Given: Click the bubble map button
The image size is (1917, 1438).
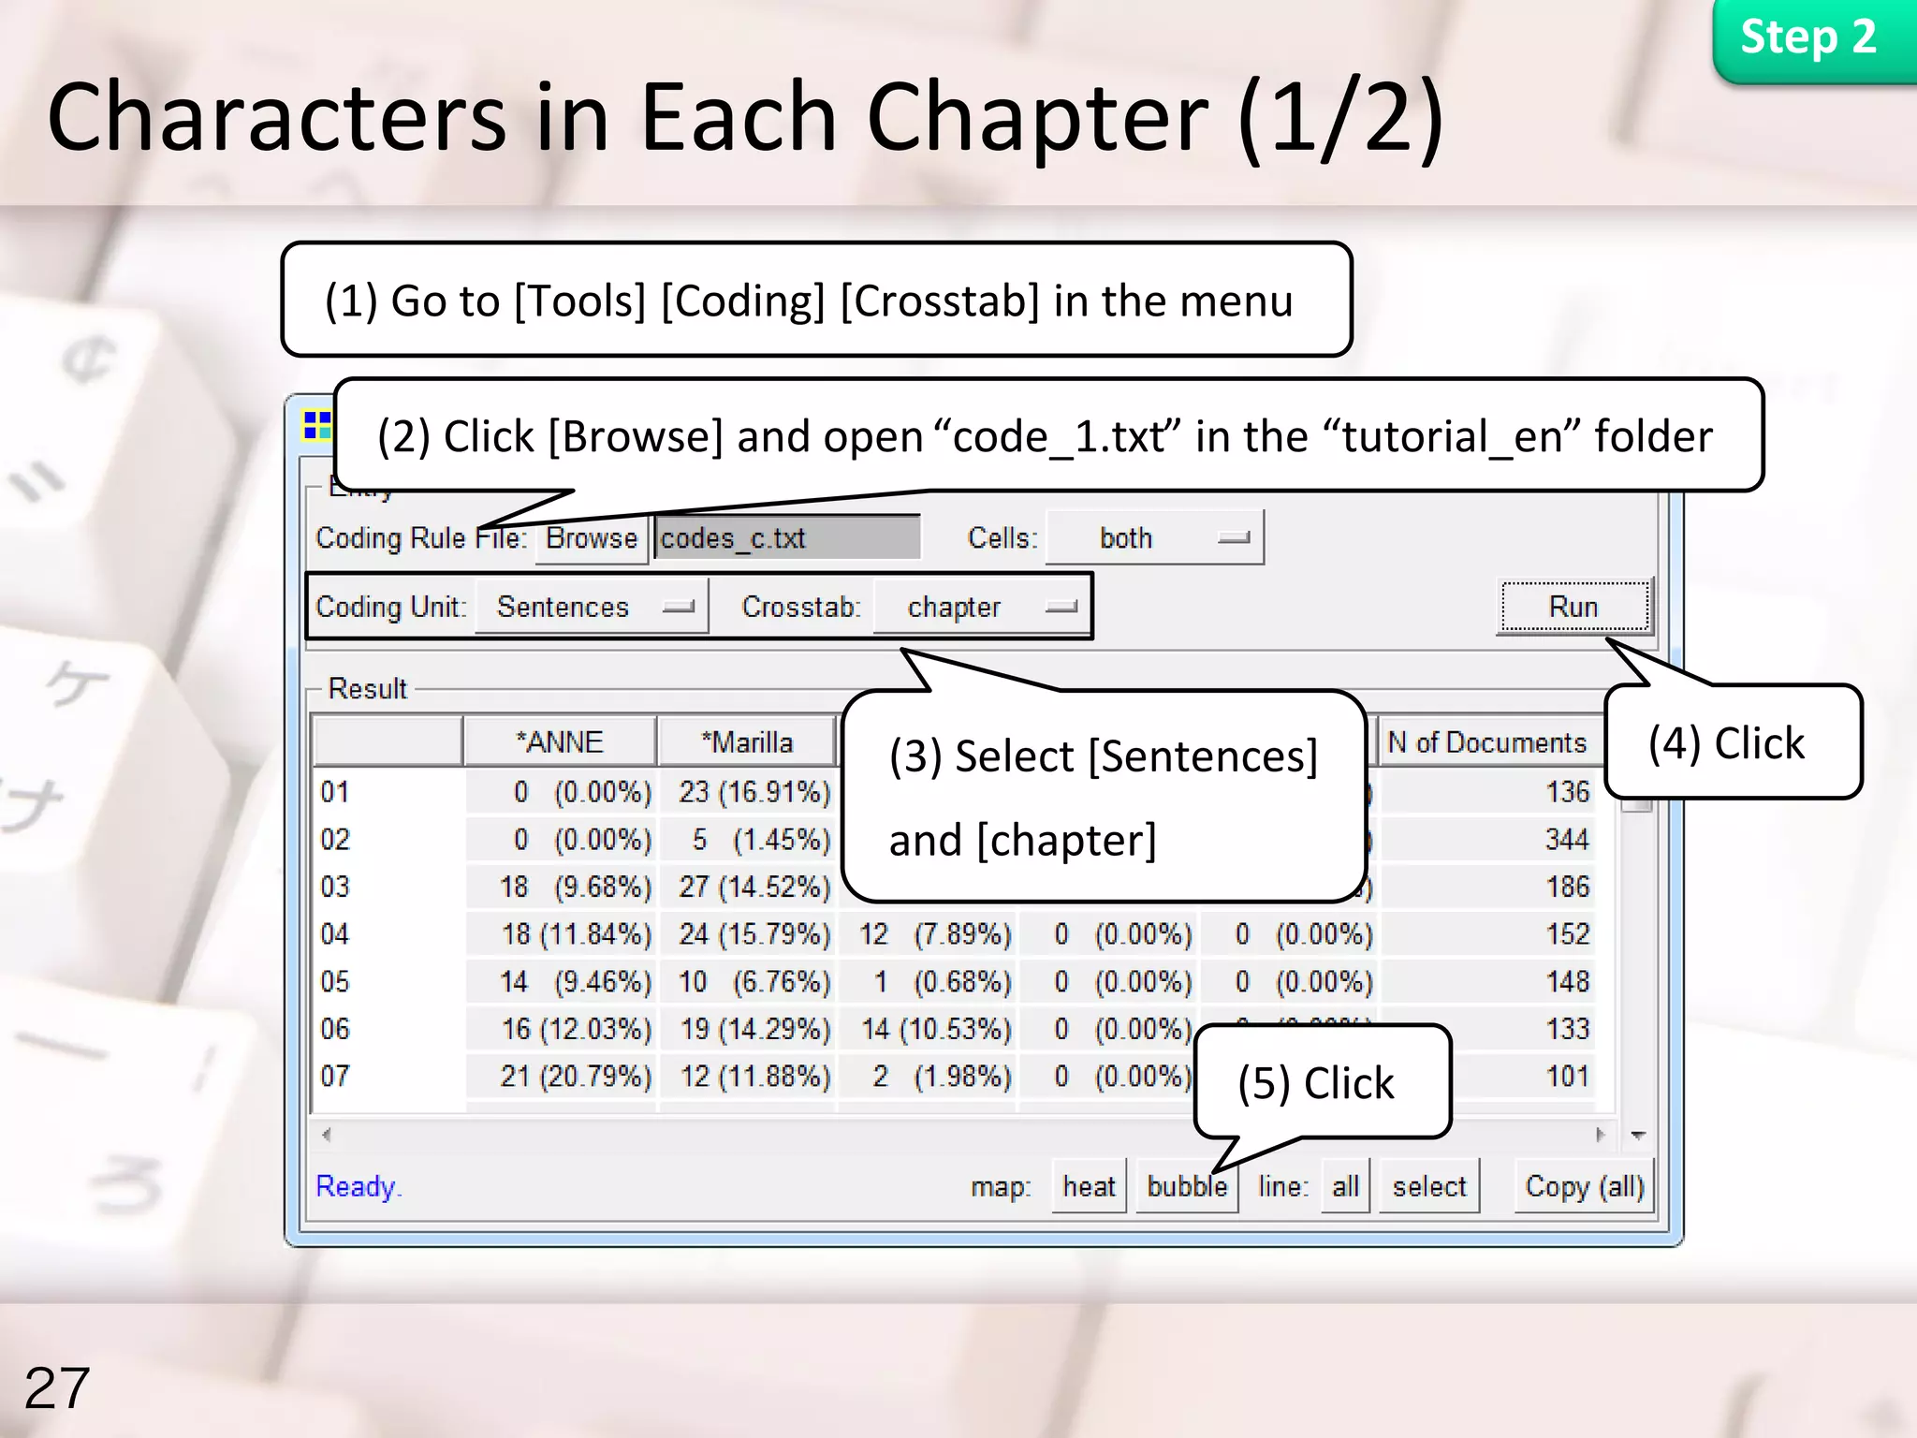Looking at the screenshot, I should point(1187,1186).
